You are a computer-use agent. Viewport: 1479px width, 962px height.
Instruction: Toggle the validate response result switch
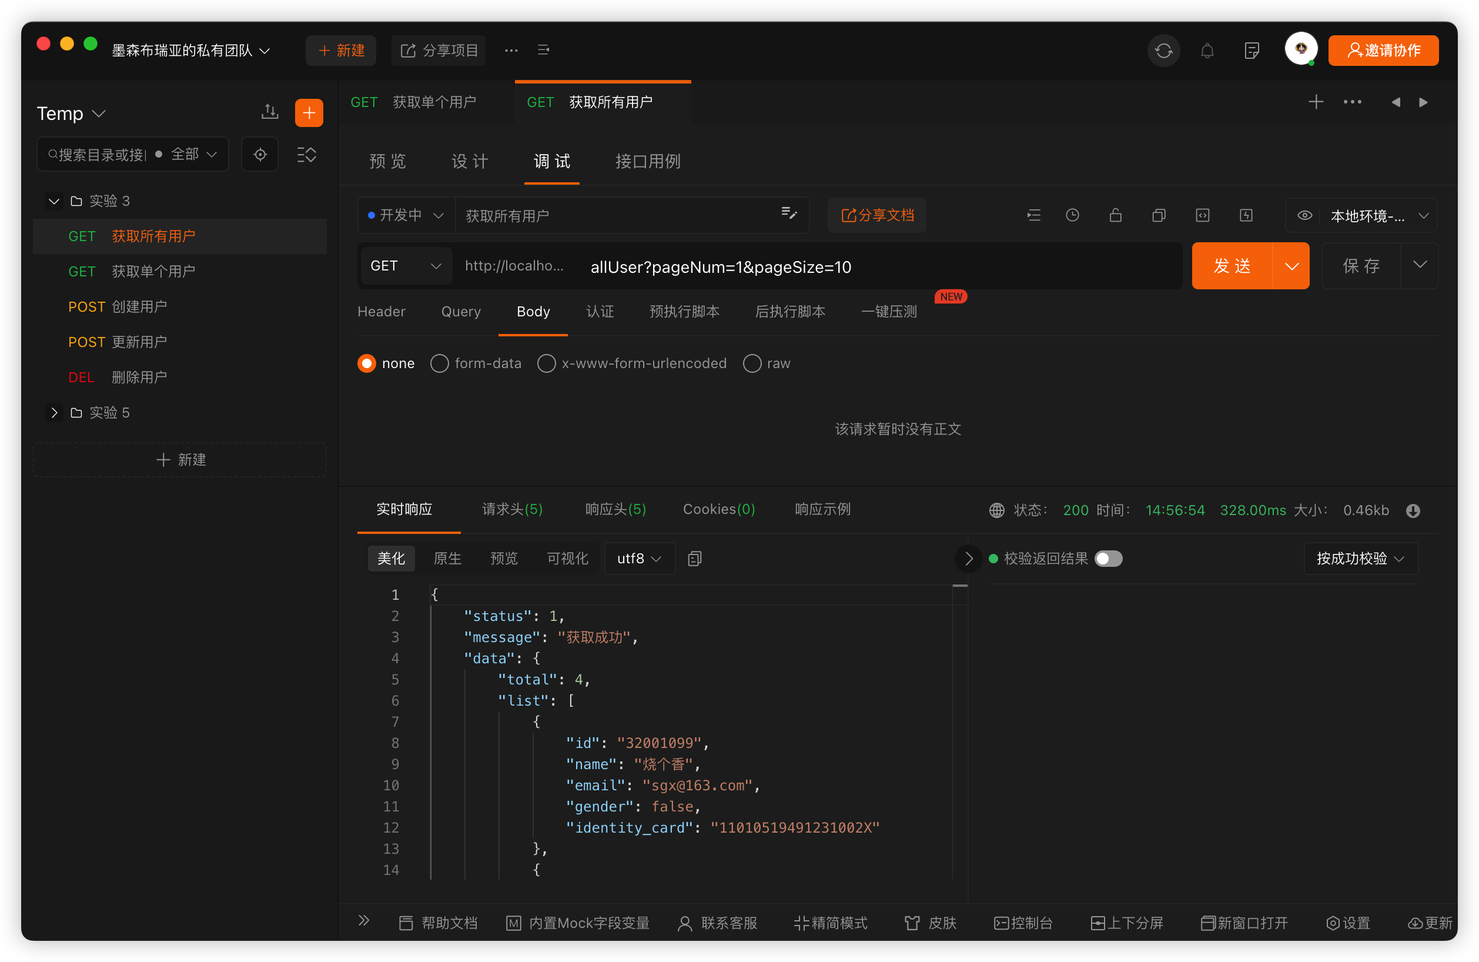(x=1109, y=558)
